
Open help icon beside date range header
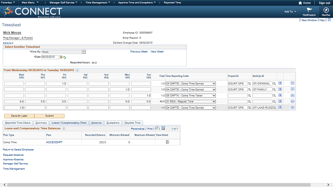click(78, 70)
